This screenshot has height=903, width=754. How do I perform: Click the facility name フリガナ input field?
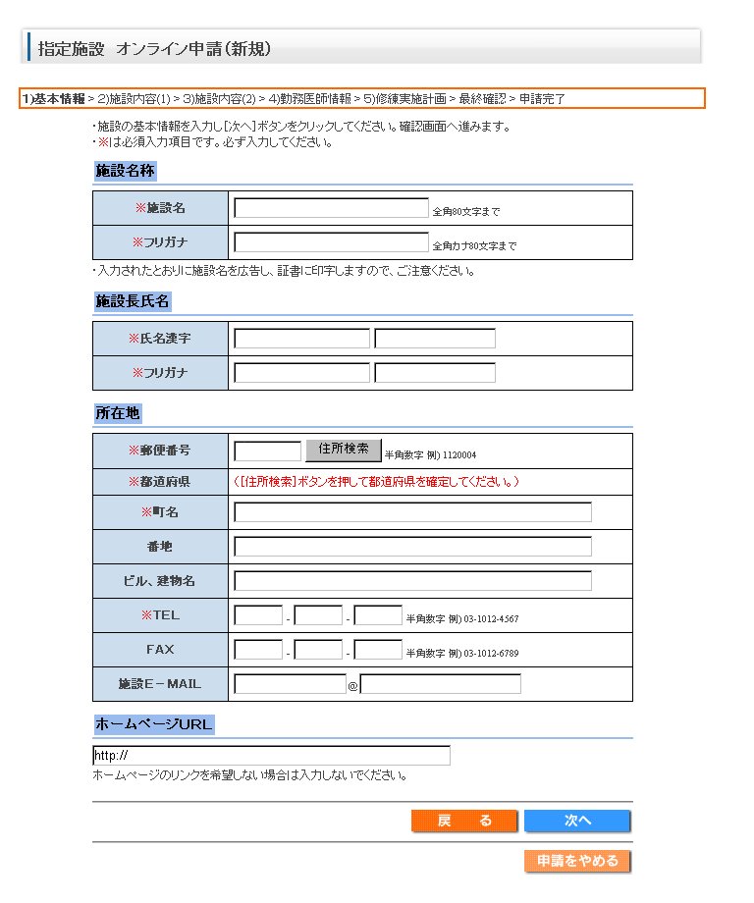(x=331, y=242)
